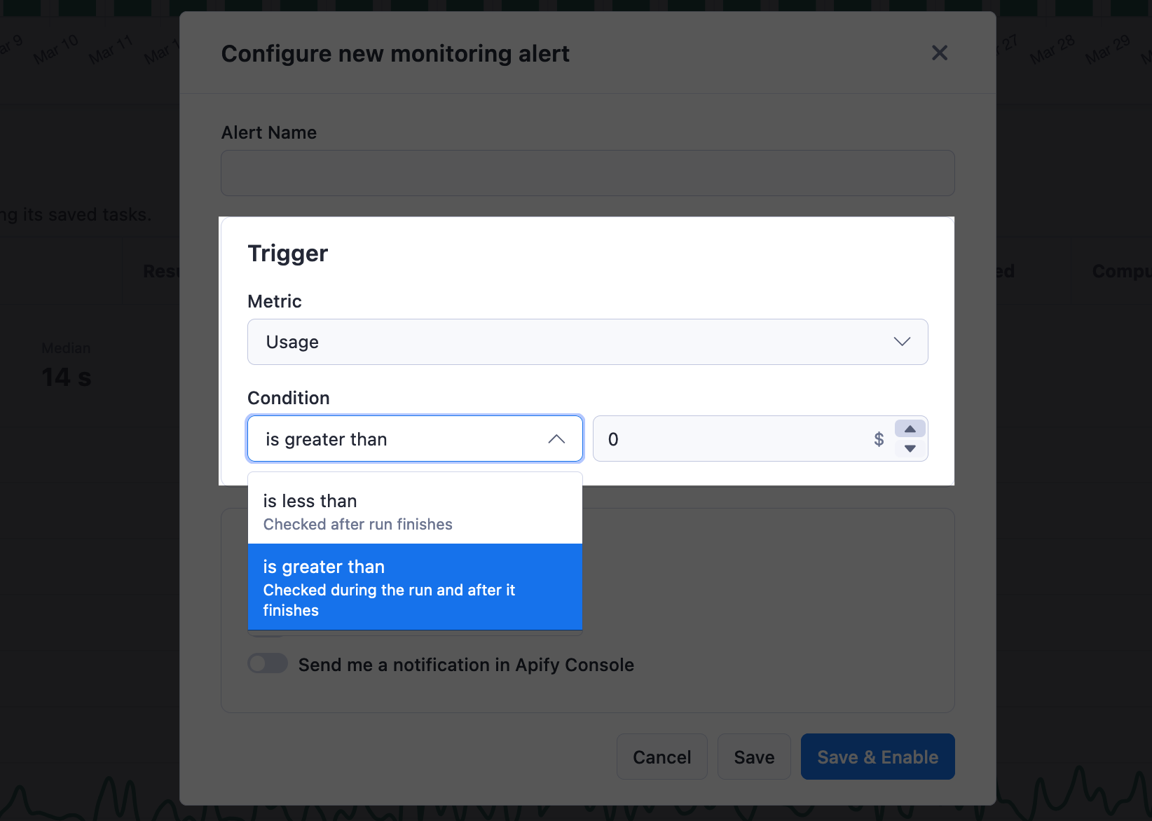Open the Condition combo box
The width and height of the screenshot is (1152, 821).
point(415,439)
